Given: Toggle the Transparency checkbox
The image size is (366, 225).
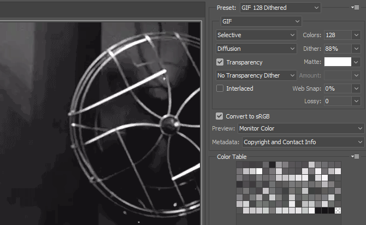Looking at the screenshot, I should tap(220, 62).
